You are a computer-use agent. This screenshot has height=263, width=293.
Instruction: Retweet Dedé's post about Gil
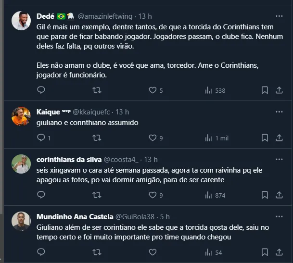97,90
